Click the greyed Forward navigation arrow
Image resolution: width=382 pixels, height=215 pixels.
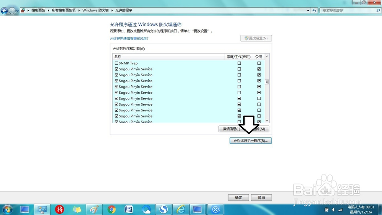[x=12, y=10]
